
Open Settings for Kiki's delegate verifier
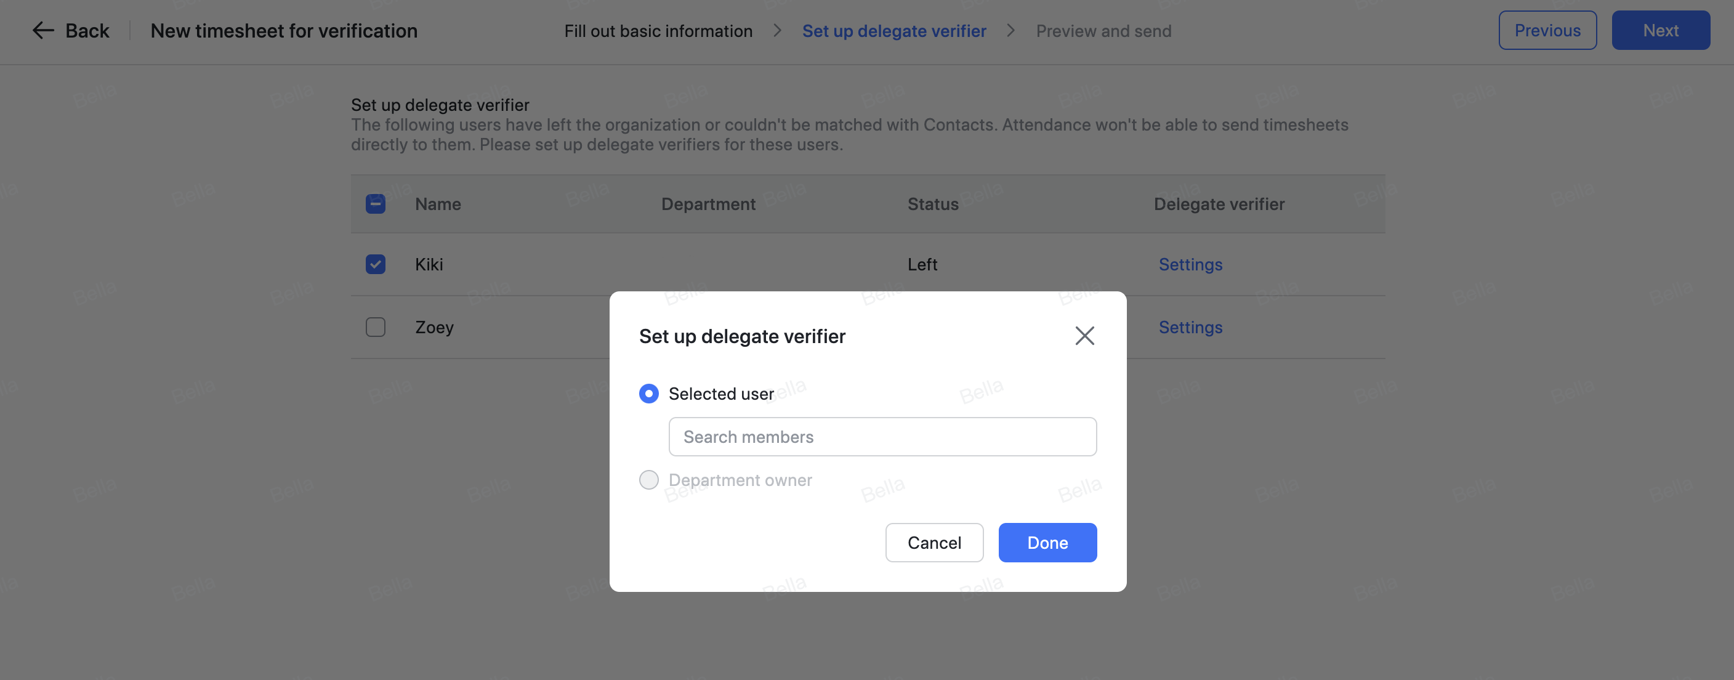pyautogui.click(x=1190, y=265)
